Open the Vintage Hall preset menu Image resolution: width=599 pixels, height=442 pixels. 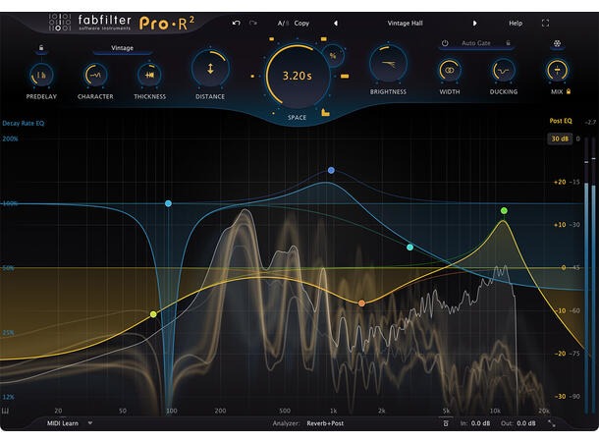(405, 24)
